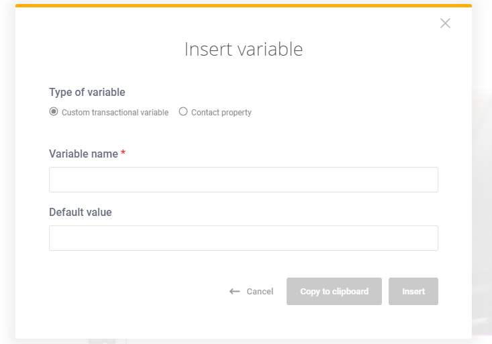Click the Insert variable dialog title
The width and height of the screenshot is (492, 344).
(x=244, y=49)
